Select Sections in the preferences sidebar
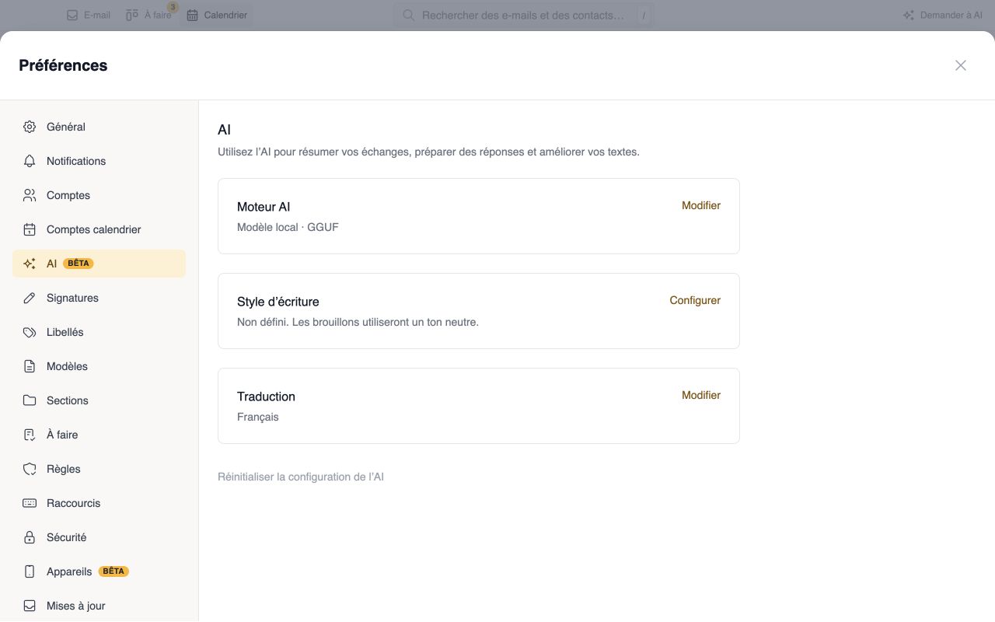This screenshot has height=622, width=995. click(x=99, y=400)
